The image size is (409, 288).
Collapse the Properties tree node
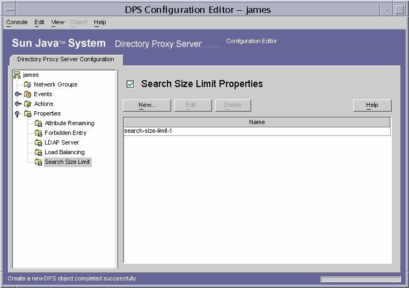click(17, 114)
